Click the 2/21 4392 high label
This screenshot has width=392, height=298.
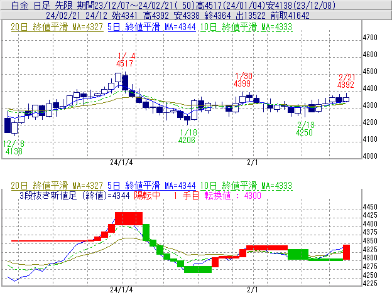pos(346,81)
